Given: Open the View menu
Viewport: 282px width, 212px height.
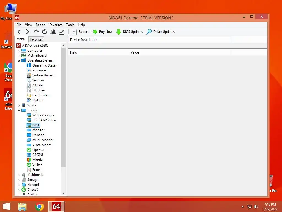Looking at the screenshot, I should tap(28, 25).
